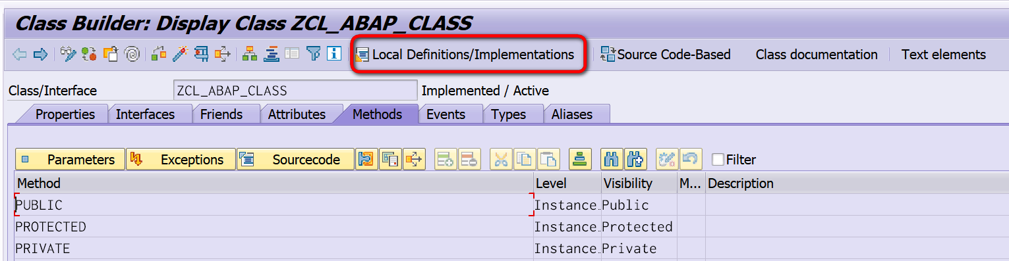
Task: Click the Exceptions button
Action: [x=181, y=159]
